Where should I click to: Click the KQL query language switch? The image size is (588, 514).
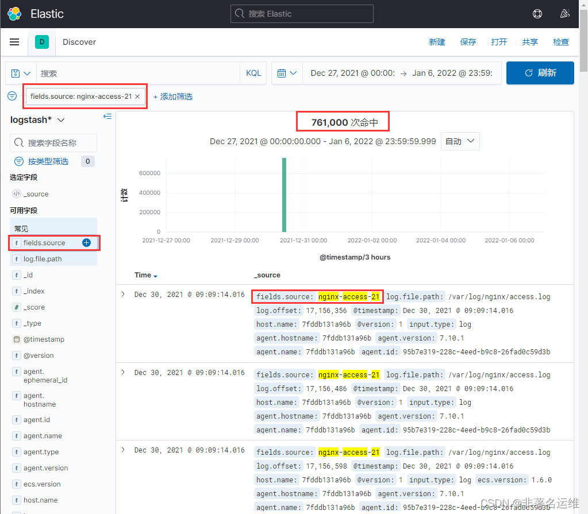(253, 73)
